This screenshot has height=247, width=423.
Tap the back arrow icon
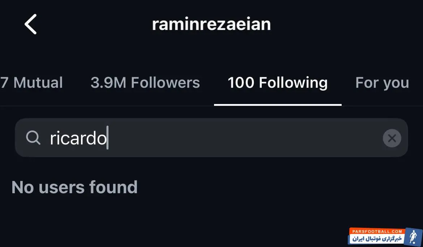point(31,24)
